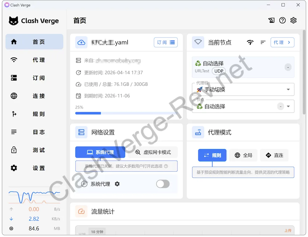This screenshot has width=308, height=237.
Task: Click the 代理模式 router icon
Action: tap(198, 132)
